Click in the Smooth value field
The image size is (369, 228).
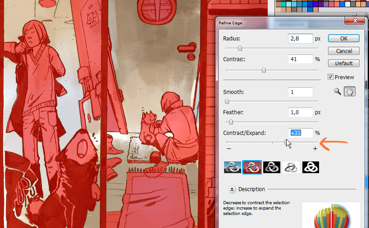[x=300, y=92]
